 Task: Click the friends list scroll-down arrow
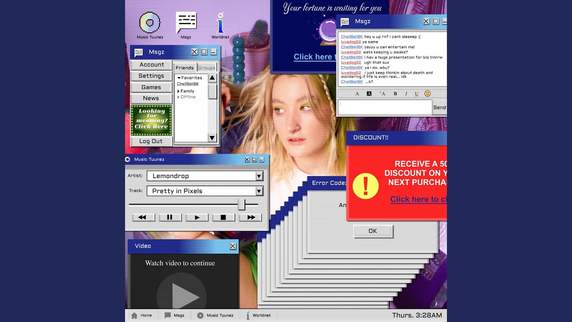tap(212, 138)
